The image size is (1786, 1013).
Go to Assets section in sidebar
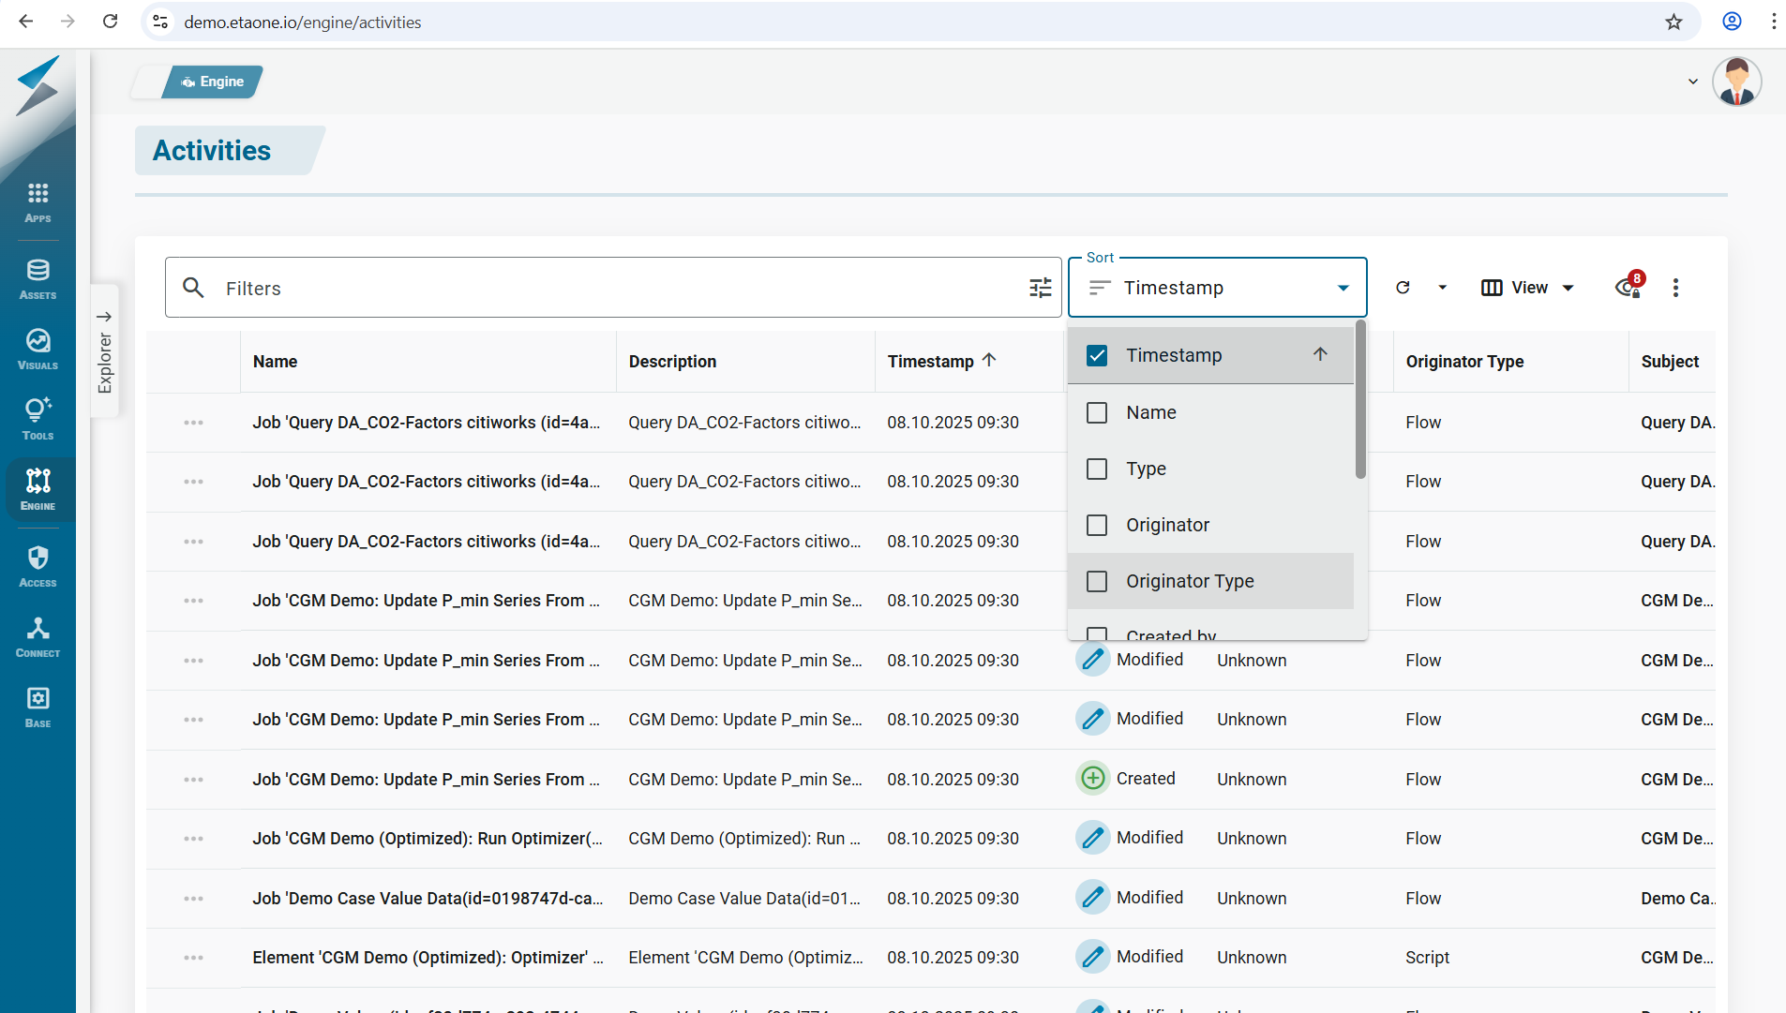[38, 278]
